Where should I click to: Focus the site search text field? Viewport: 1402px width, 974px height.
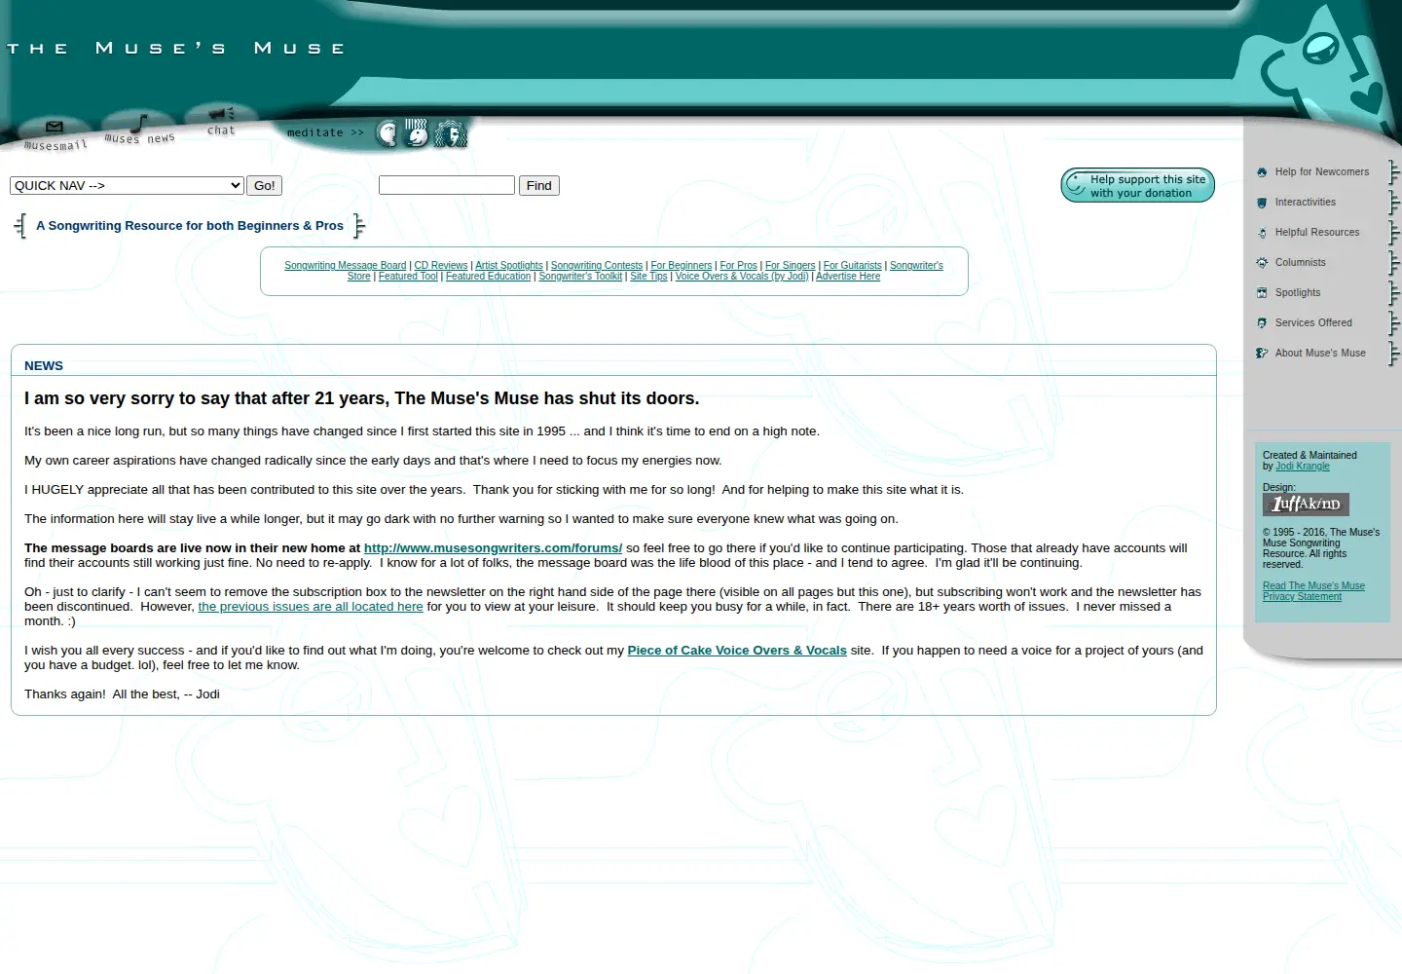[x=447, y=185]
